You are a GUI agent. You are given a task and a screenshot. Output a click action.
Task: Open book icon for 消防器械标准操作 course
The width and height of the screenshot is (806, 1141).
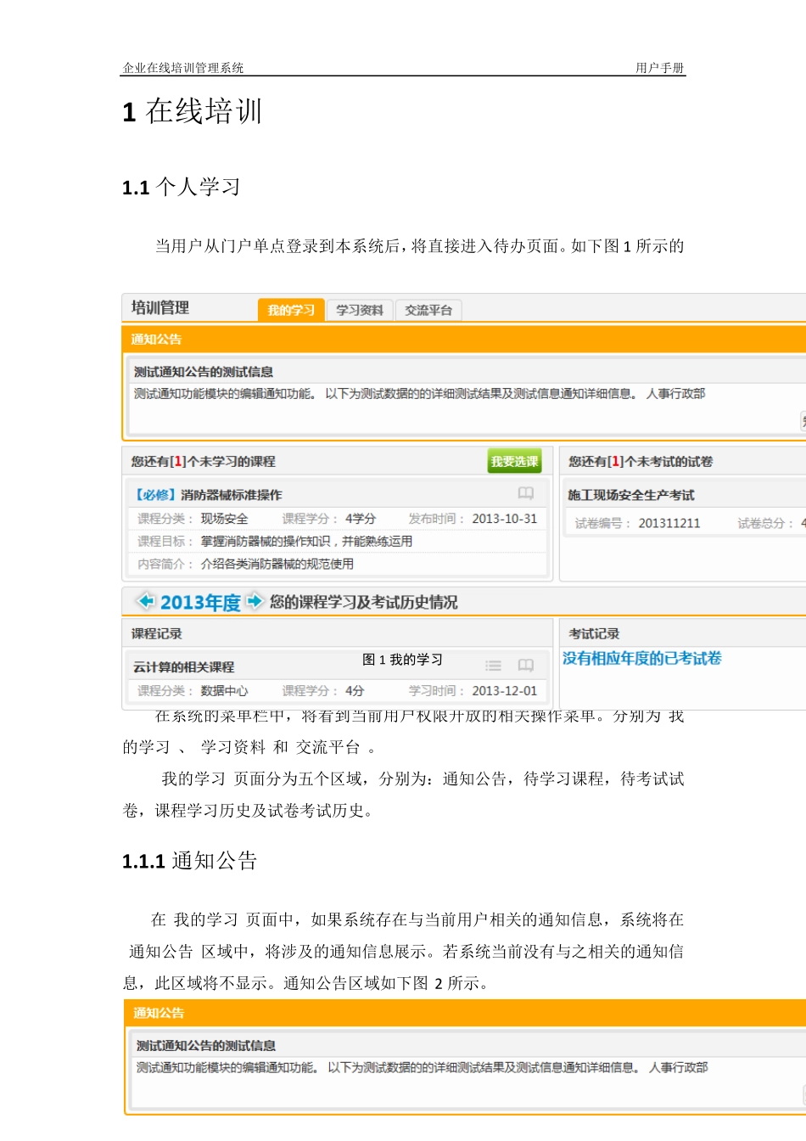pos(526,493)
